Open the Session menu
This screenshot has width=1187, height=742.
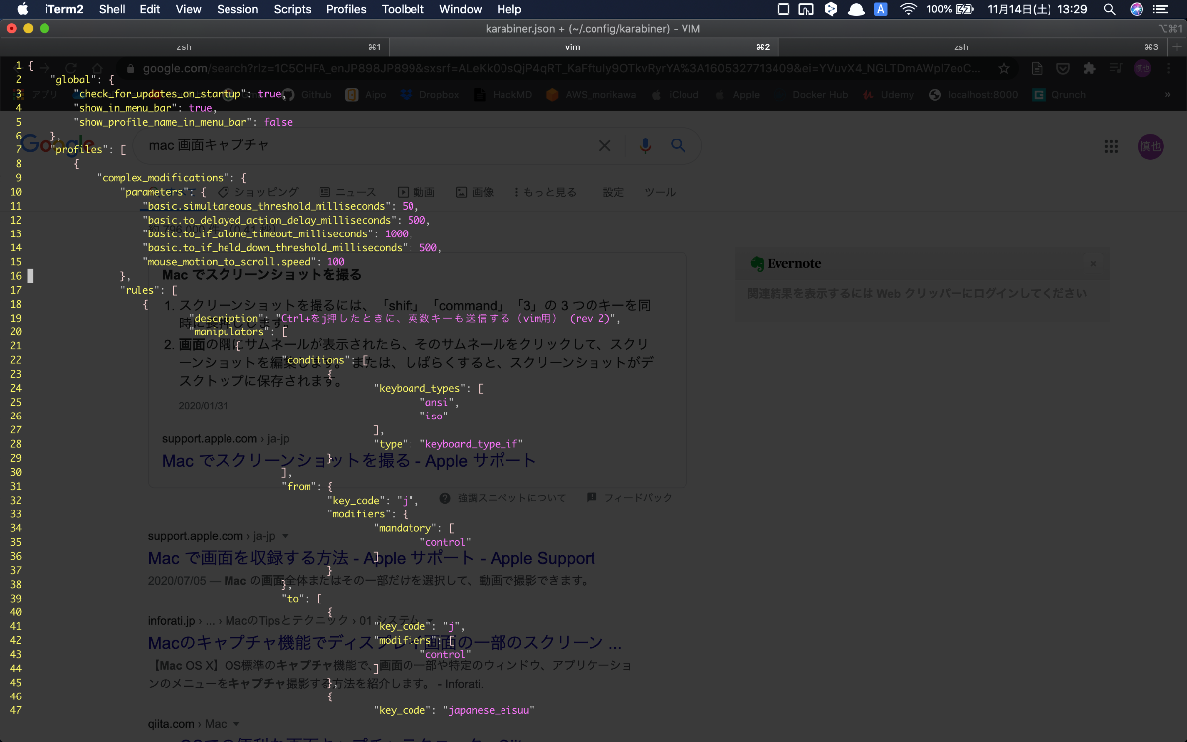[x=237, y=9]
